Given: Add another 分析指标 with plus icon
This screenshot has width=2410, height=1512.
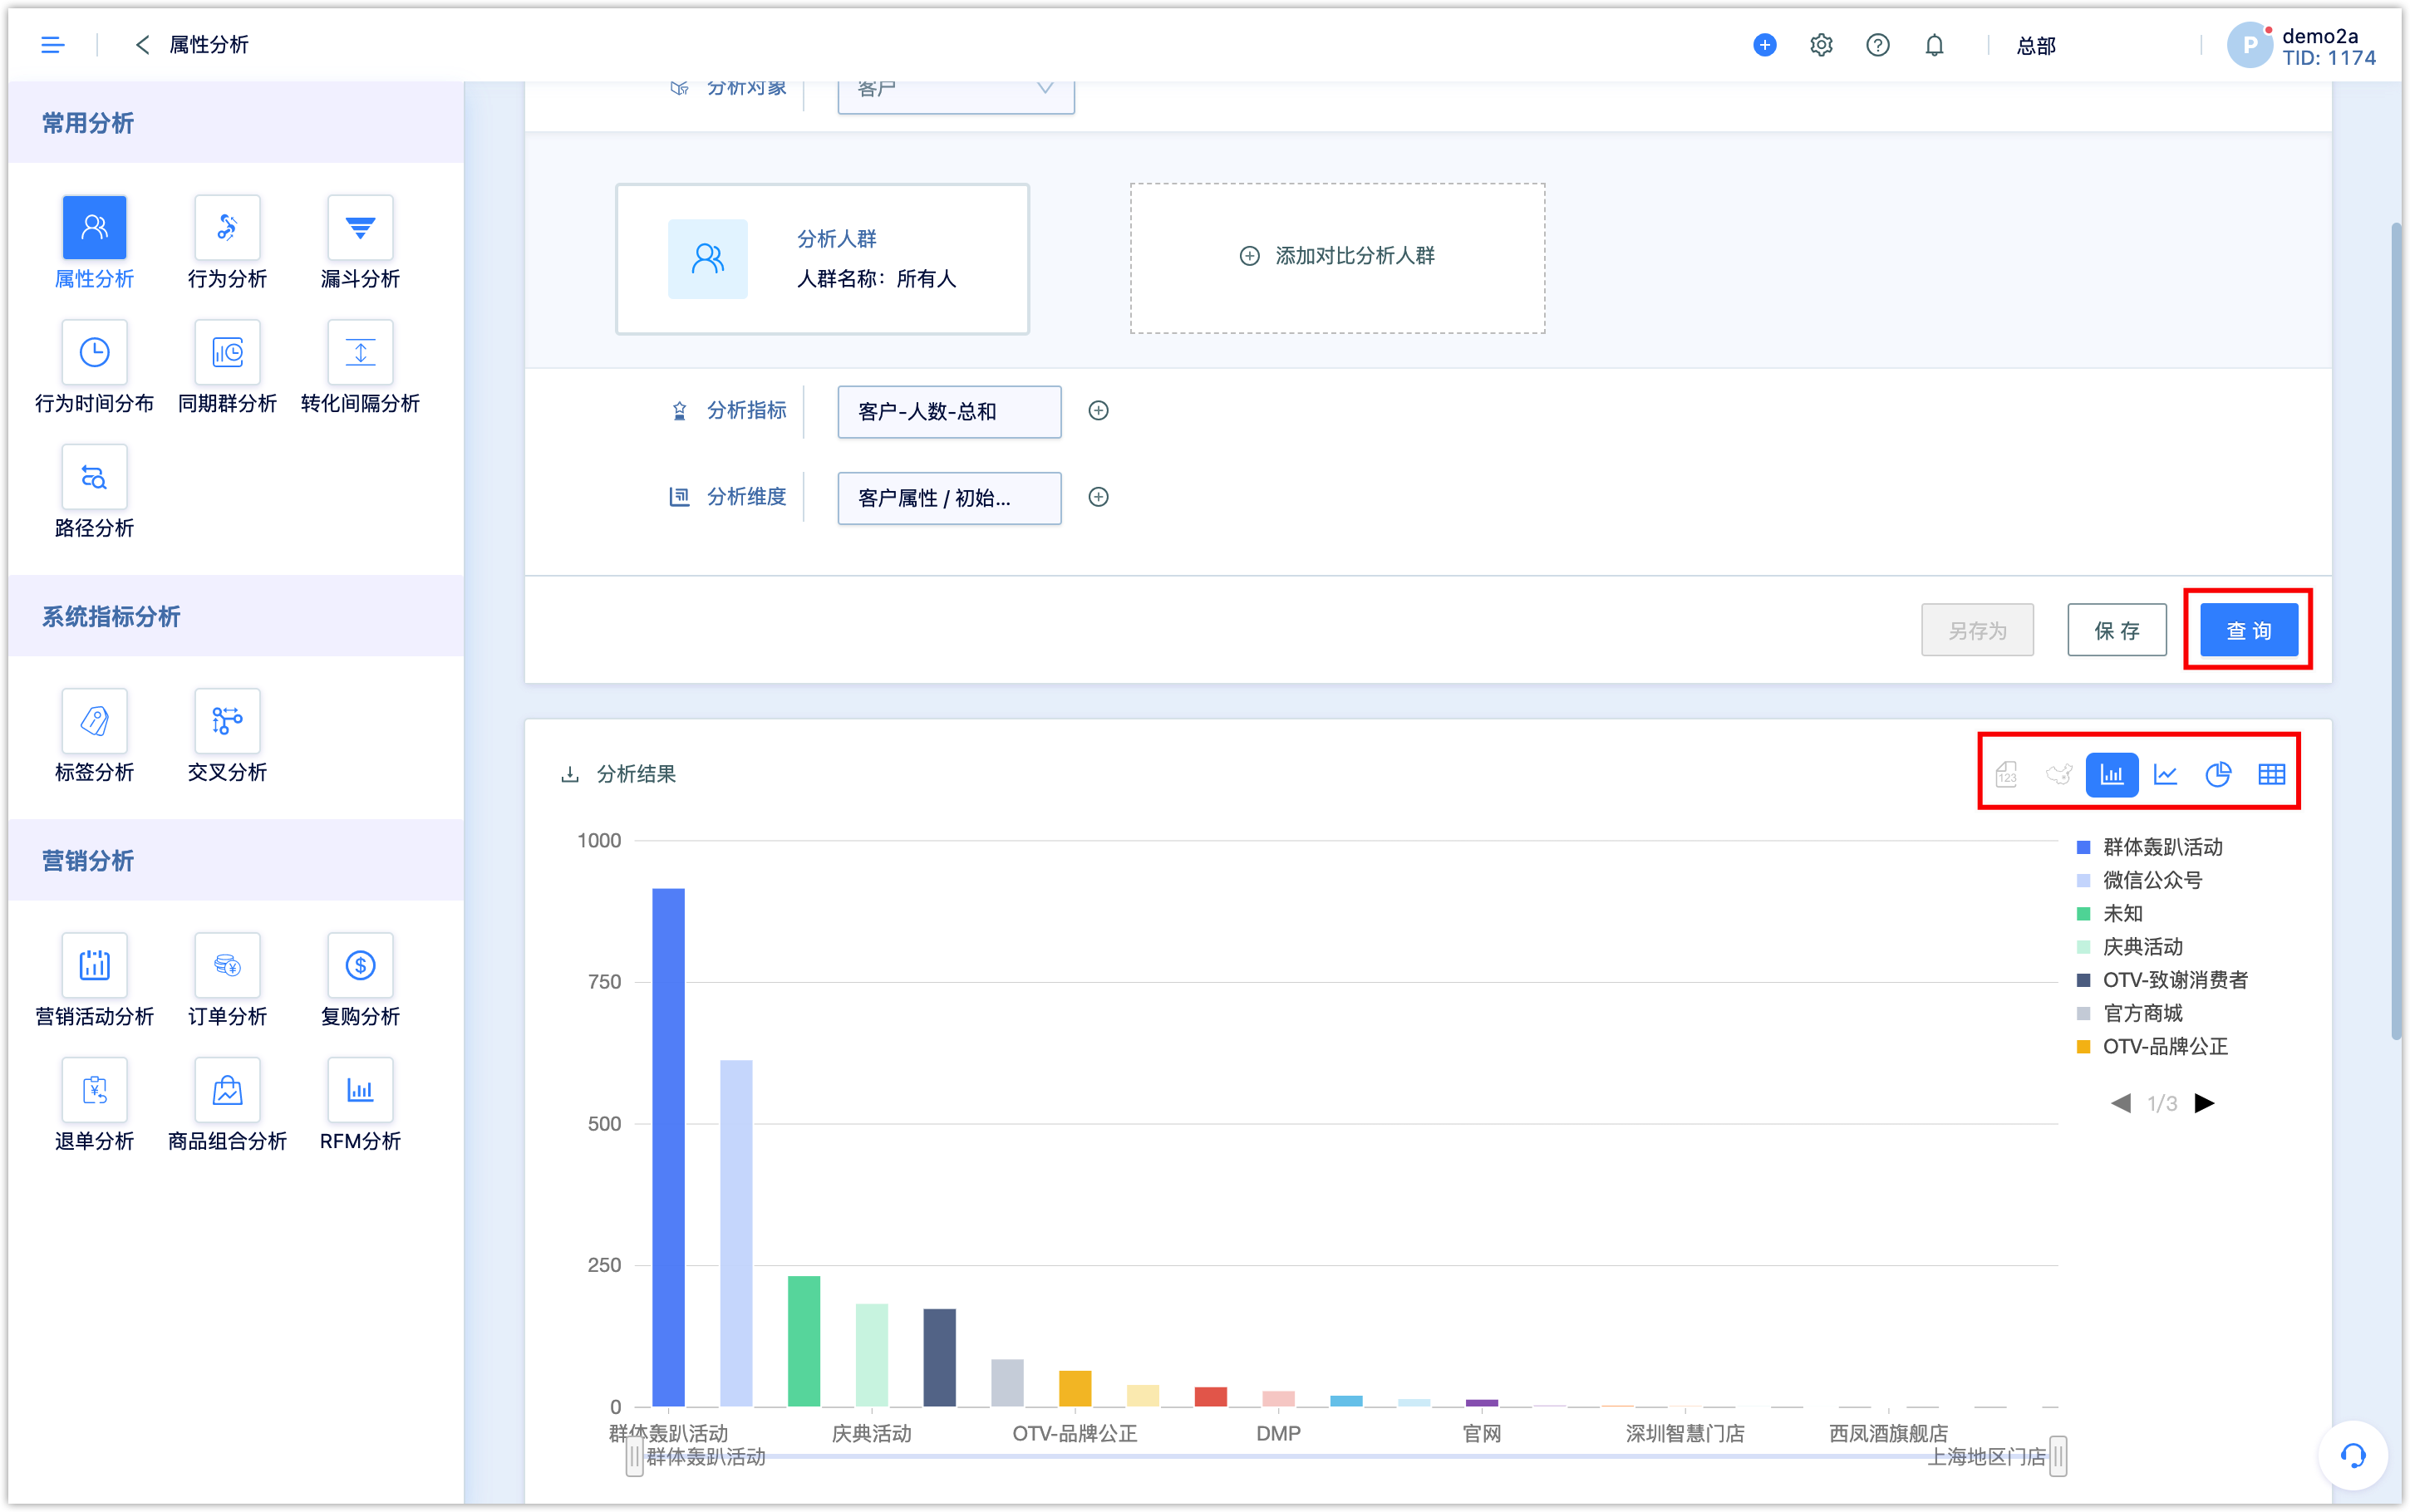Looking at the screenshot, I should click(x=1098, y=411).
